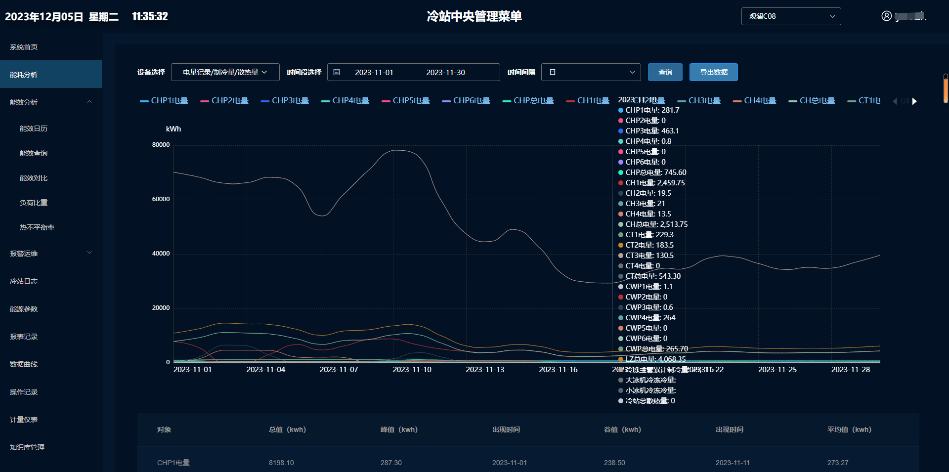
Task: Collapse the 能效分析 sidebar section
Action: tap(89, 102)
